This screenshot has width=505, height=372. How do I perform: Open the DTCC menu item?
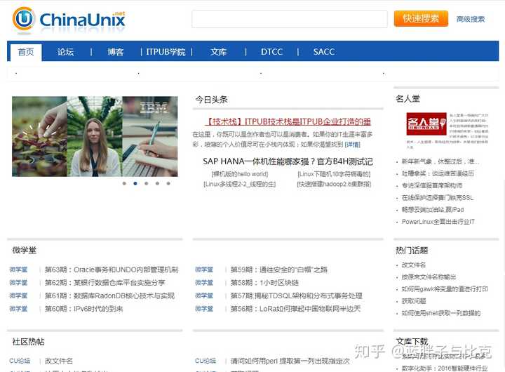[271, 52]
